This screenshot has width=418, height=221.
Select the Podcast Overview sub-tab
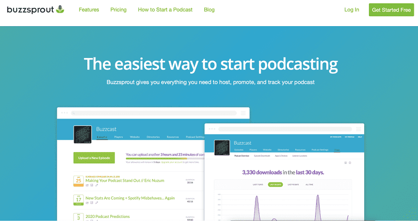point(241,156)
